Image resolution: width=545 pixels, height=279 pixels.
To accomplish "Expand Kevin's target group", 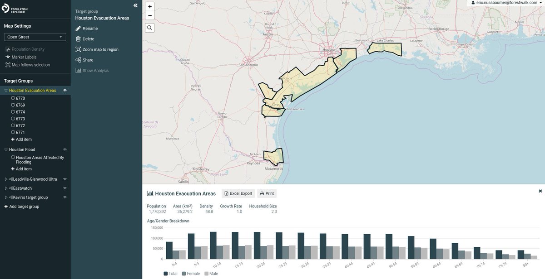I will click(x=6, y=197).
